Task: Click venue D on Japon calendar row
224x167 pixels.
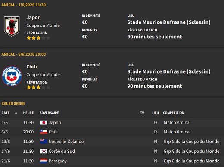Action: coord(156,123)
